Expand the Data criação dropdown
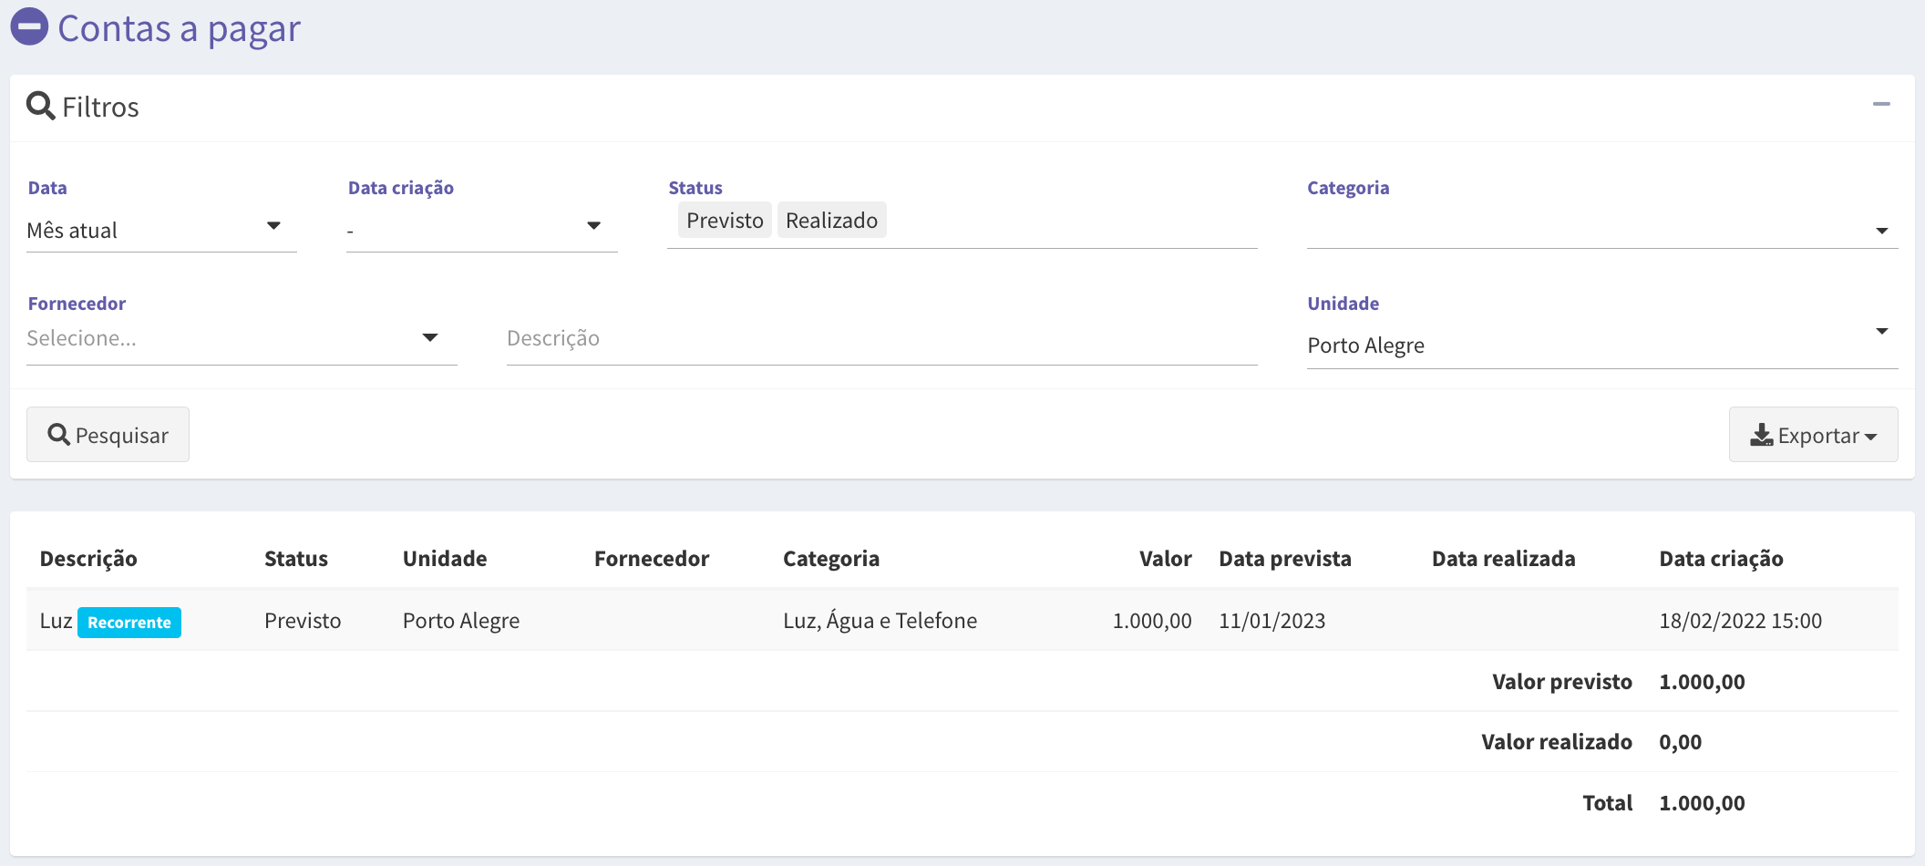 [481, 230]
